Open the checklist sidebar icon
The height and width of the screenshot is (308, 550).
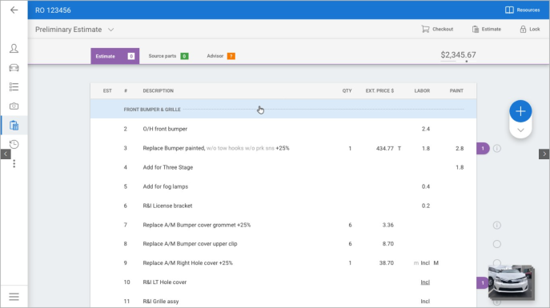[x=14, y=87]
